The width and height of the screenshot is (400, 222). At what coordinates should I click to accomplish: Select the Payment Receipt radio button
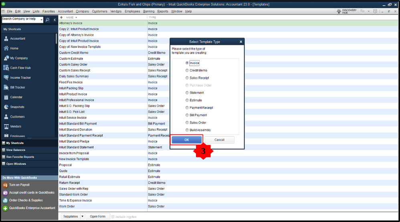coord(187,108)
